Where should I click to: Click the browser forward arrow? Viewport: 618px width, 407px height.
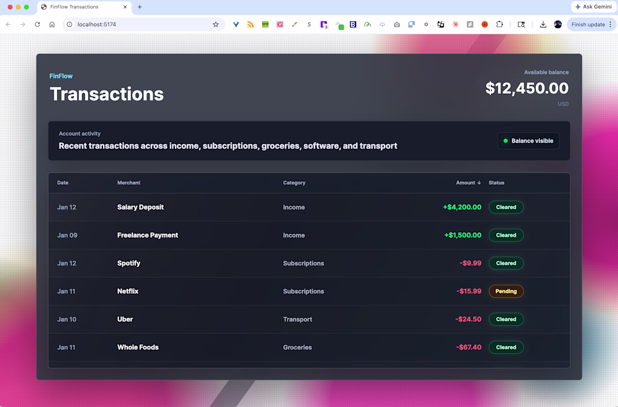(23, 25)
